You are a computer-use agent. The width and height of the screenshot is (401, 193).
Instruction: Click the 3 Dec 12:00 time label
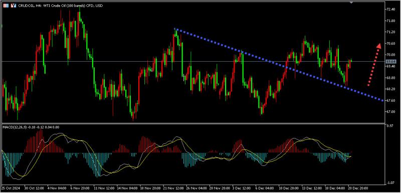pyautogui.click(x=242, y=187)
